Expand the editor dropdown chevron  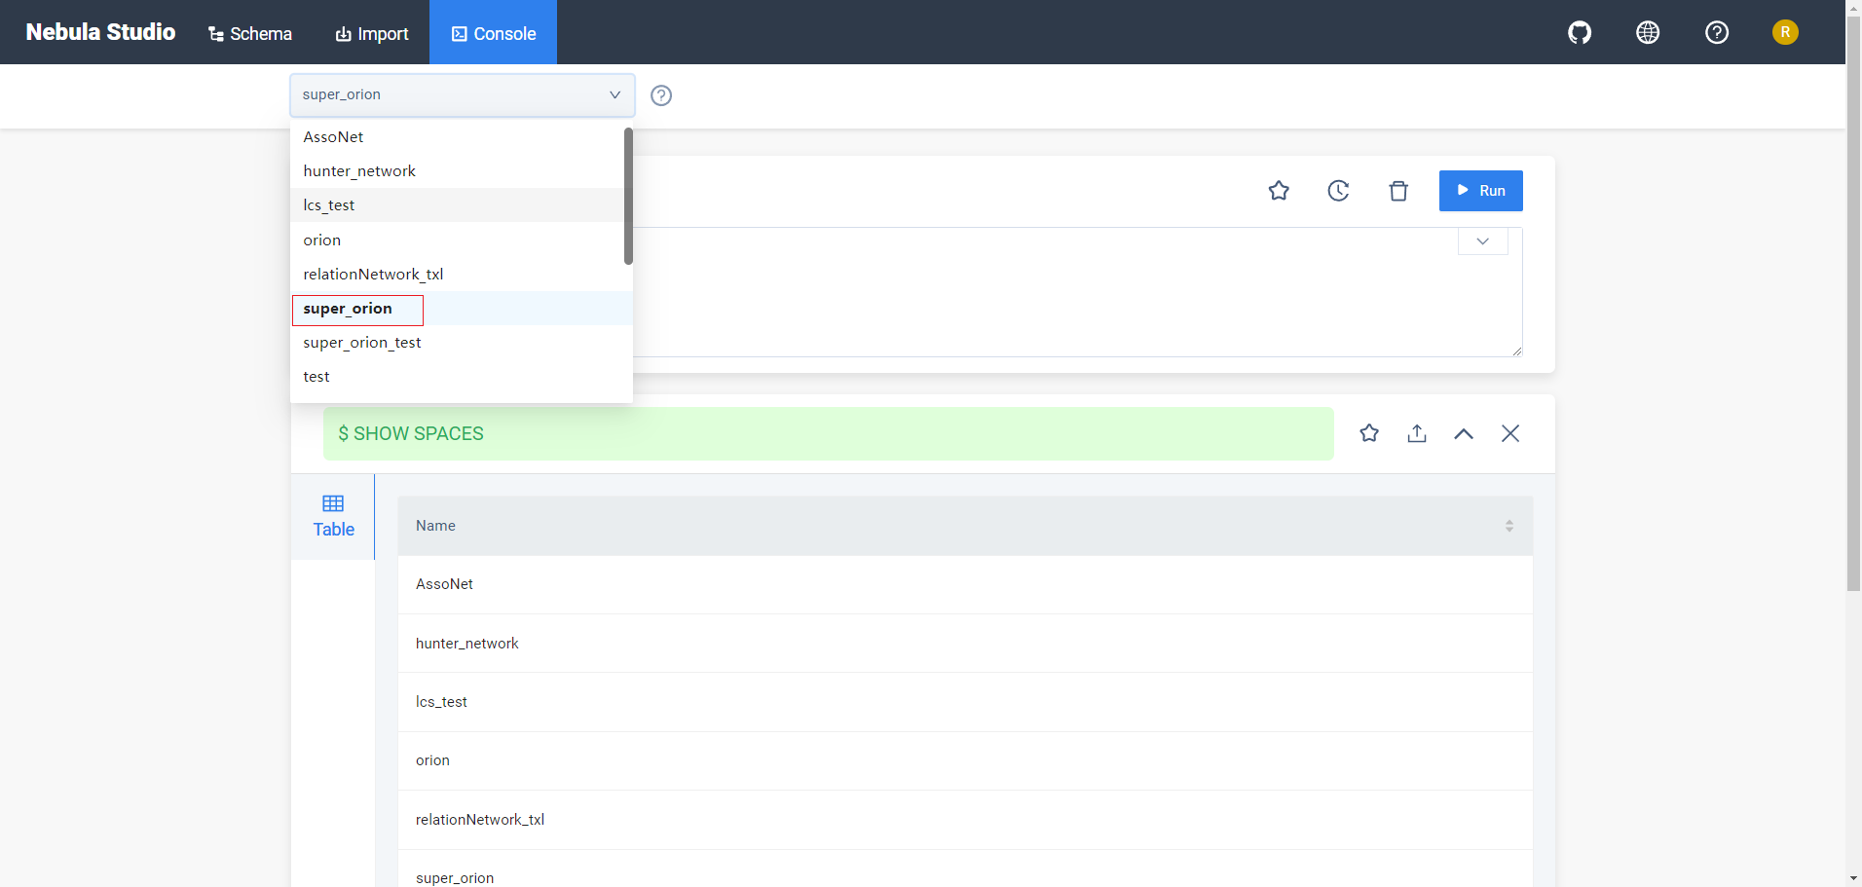(x=1482, y=241)
